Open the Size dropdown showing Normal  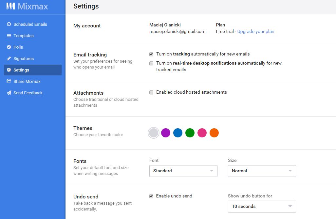262,171
